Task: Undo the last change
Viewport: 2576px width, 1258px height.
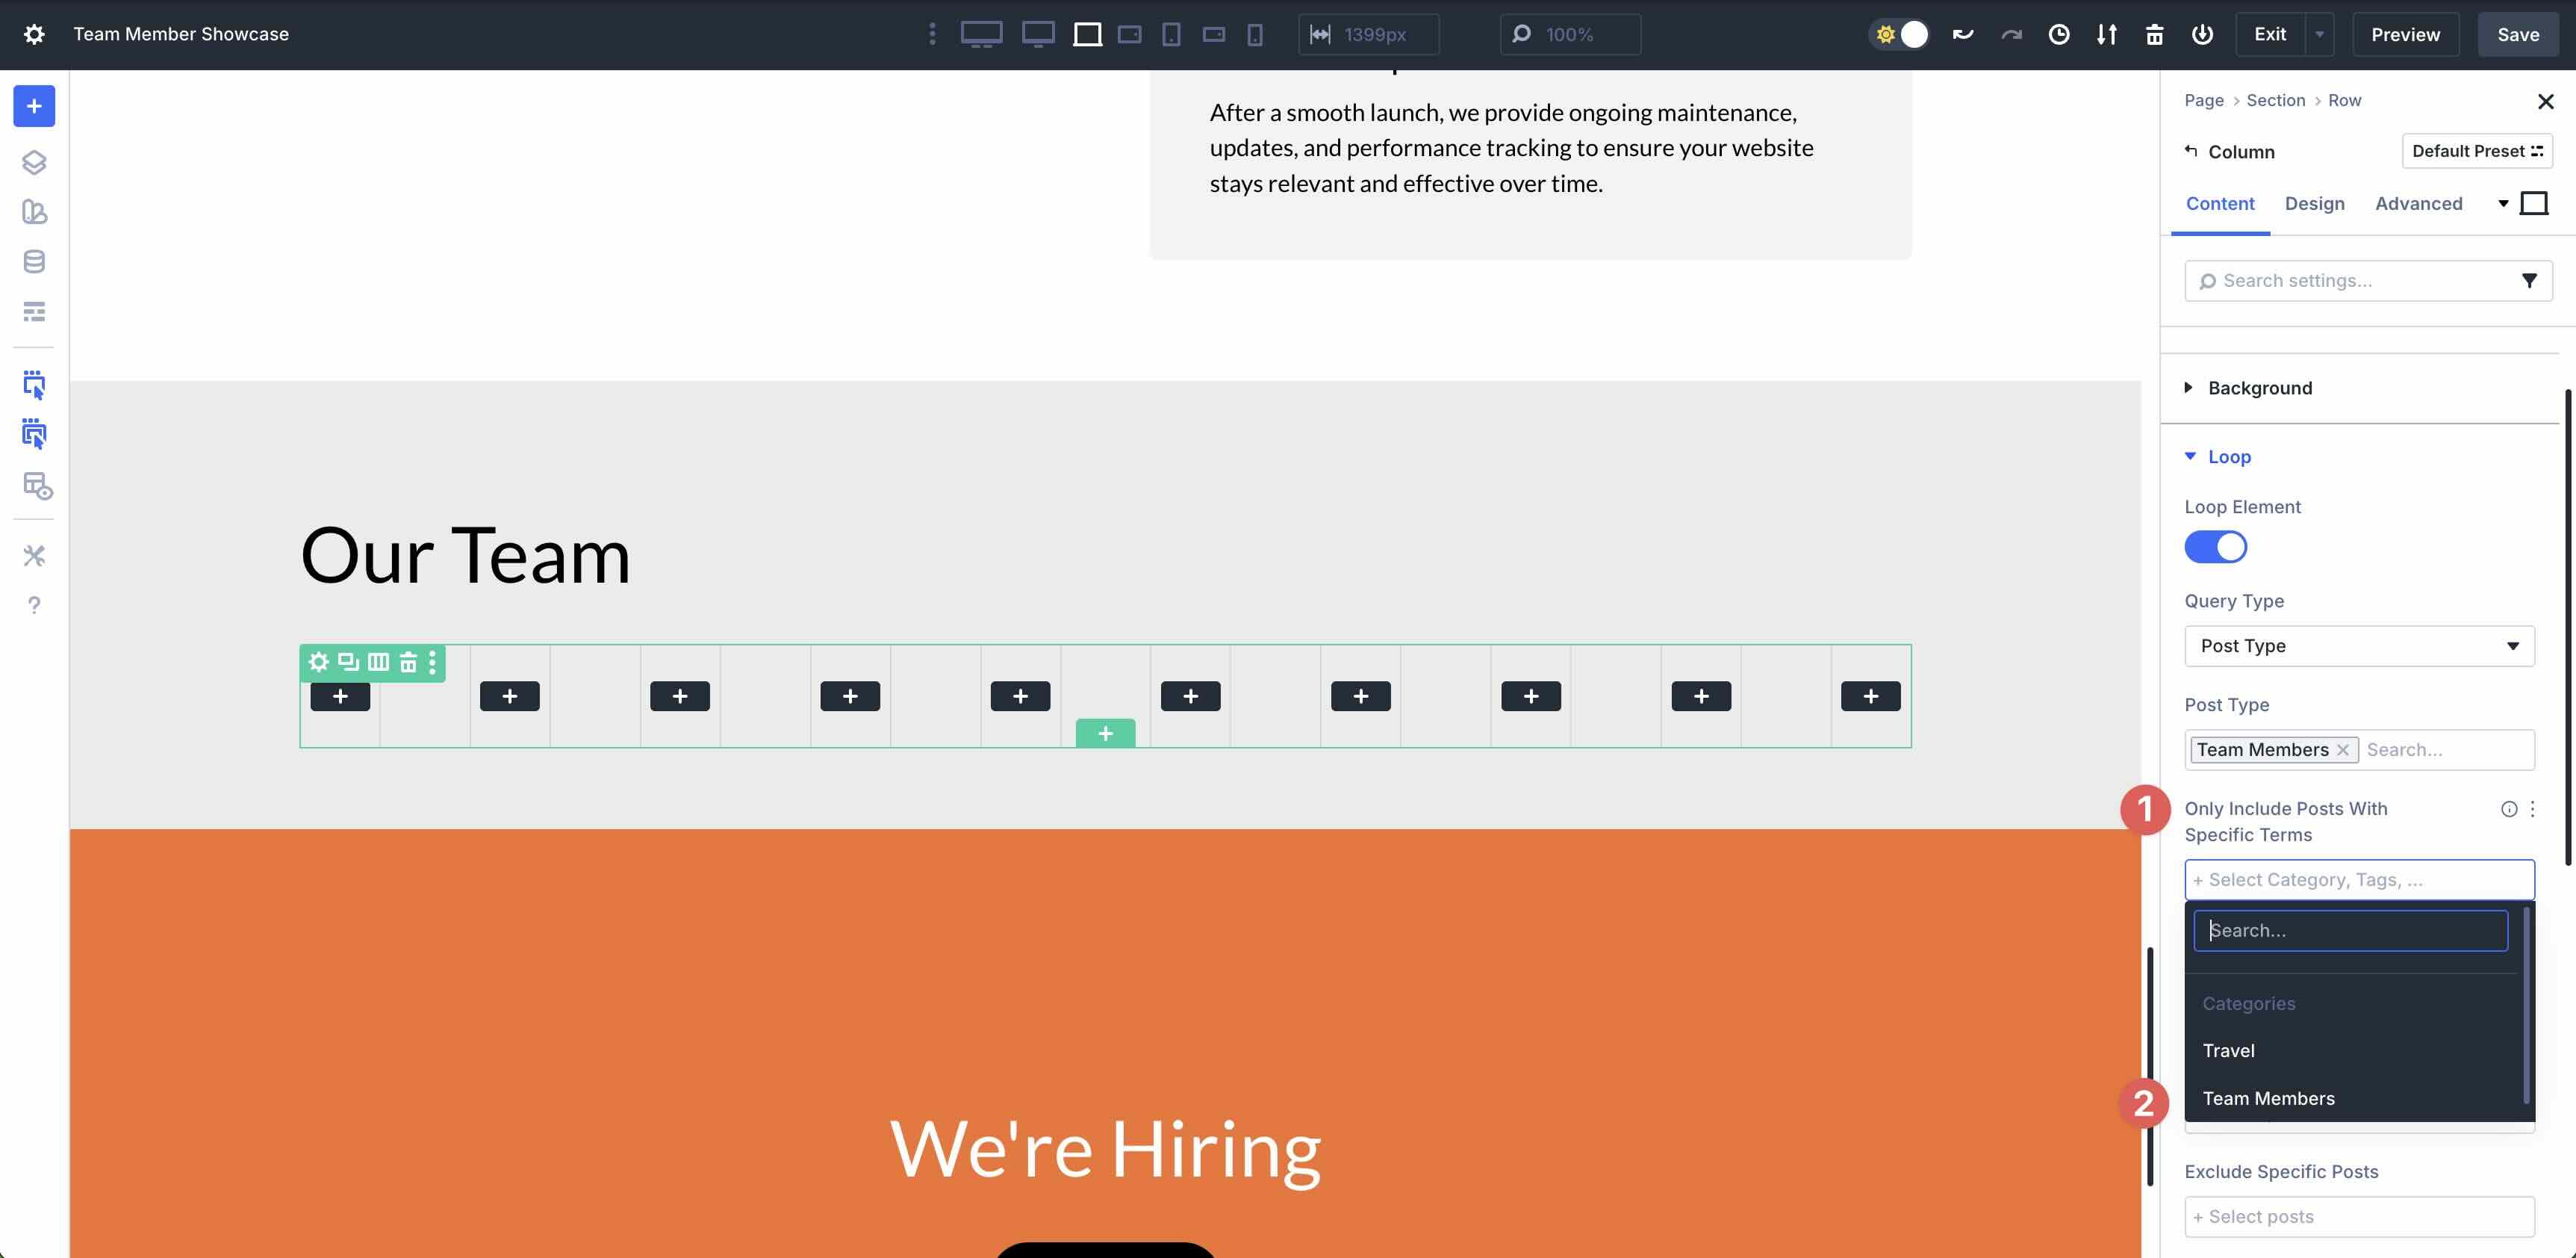Action: tap(1963, 33)
